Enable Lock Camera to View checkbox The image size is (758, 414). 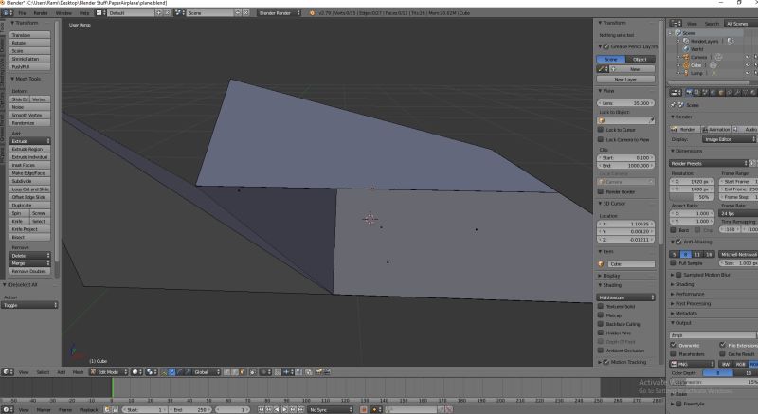(601, 139)
